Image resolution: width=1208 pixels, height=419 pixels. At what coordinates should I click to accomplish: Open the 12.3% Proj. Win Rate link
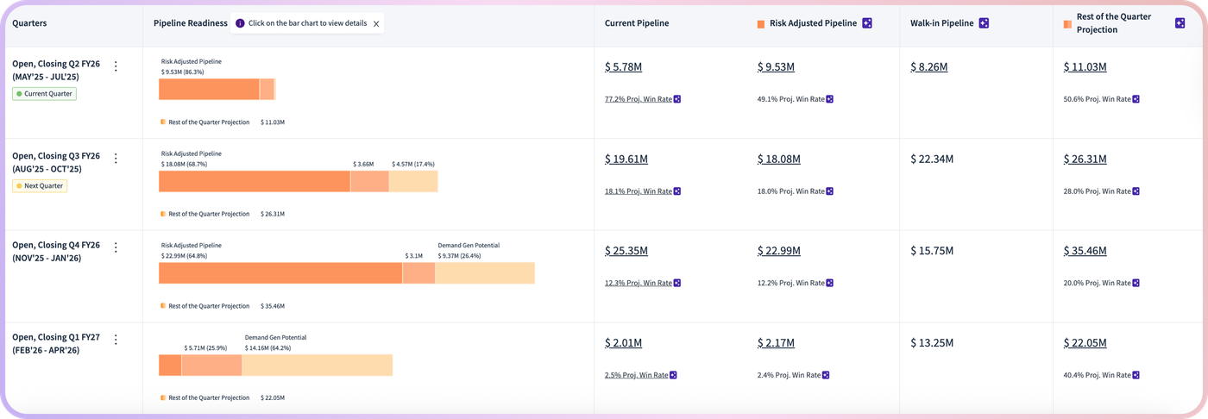pyautogui.click(x=639, y=283)
